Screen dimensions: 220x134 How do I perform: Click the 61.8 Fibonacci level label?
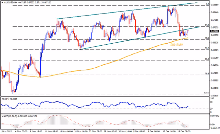(x=207, y=59)
